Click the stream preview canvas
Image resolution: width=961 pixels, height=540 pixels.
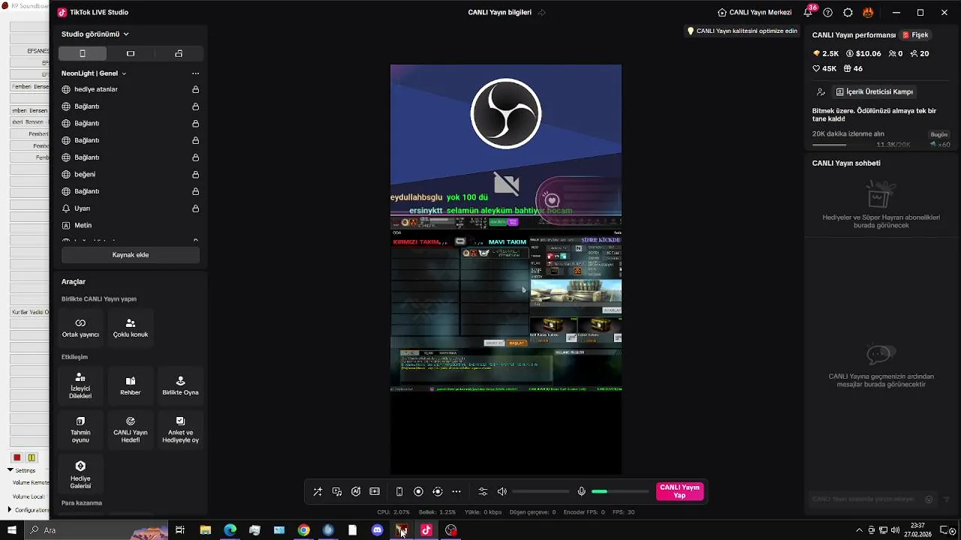click(x=506, y=269)
